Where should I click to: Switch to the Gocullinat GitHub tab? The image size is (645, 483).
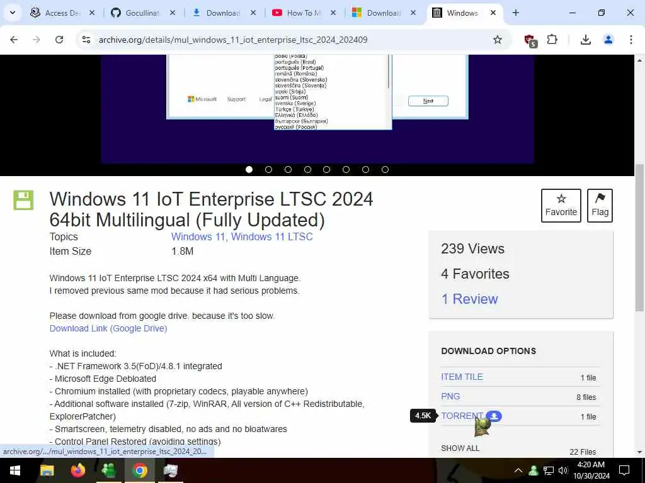pos(143,13)
